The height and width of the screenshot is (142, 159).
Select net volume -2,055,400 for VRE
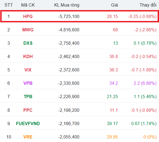[69, 137]
